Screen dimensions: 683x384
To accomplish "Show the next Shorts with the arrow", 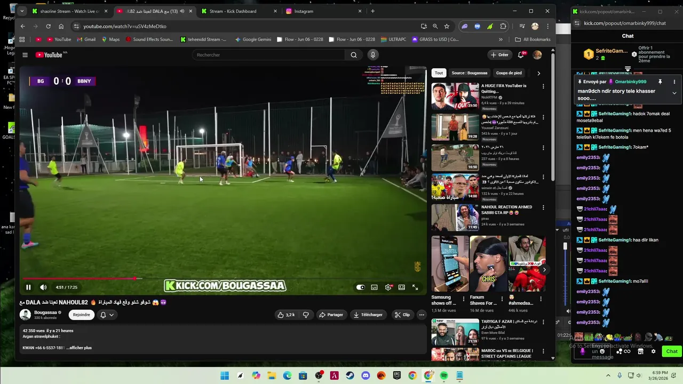I will coord(544,270).
